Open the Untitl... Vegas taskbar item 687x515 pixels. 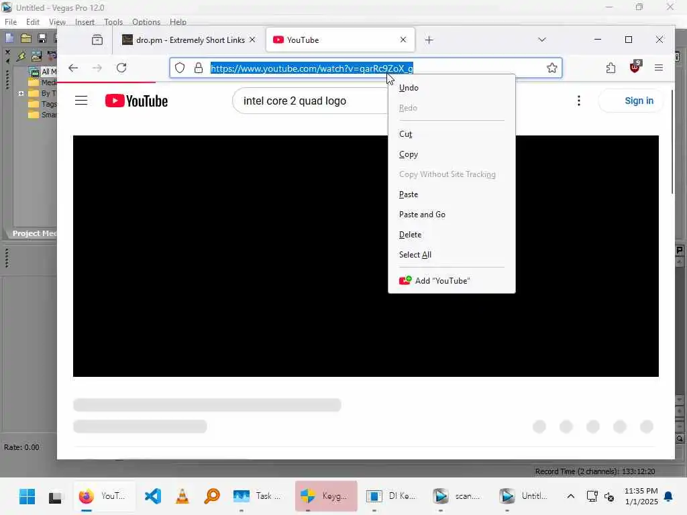pos(523,496)
